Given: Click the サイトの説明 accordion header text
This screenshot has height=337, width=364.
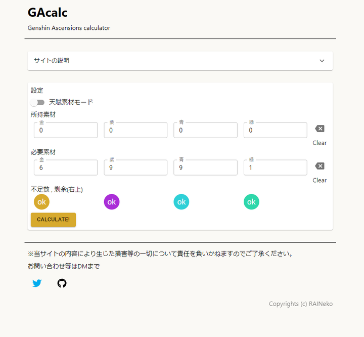Looking at the screenshot, I should [52, 61].
